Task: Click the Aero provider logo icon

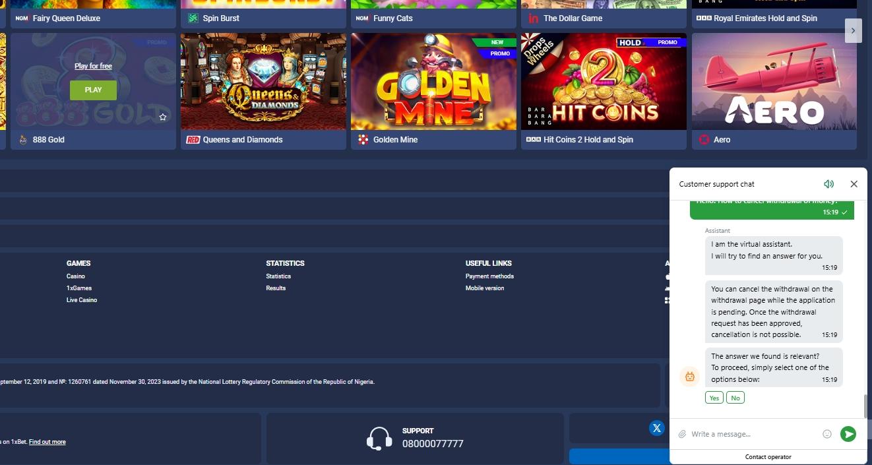Action: (x=704, y=140)
